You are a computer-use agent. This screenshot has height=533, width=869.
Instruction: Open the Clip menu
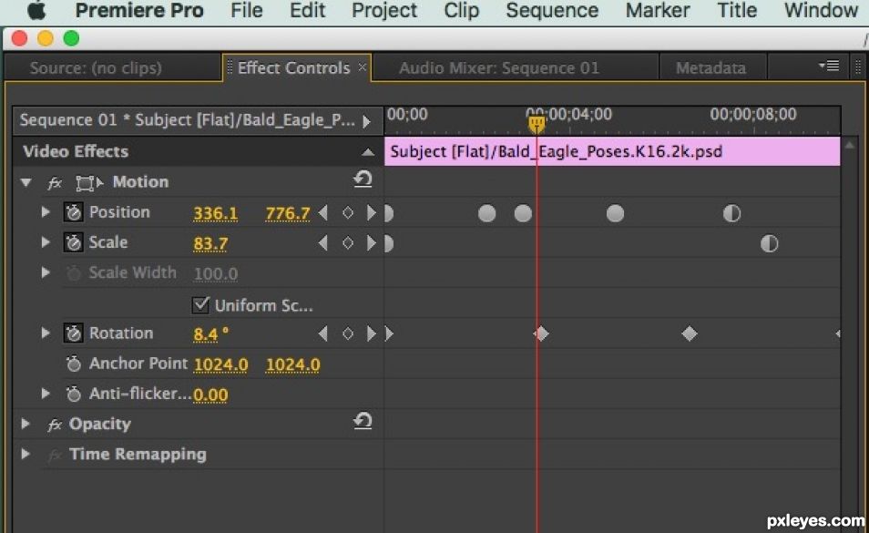461,11
